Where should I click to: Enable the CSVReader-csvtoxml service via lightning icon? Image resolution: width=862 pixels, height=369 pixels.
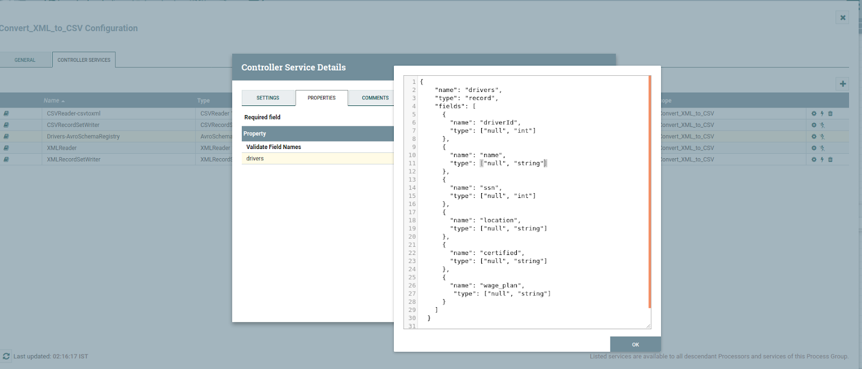tap(822, 113)
